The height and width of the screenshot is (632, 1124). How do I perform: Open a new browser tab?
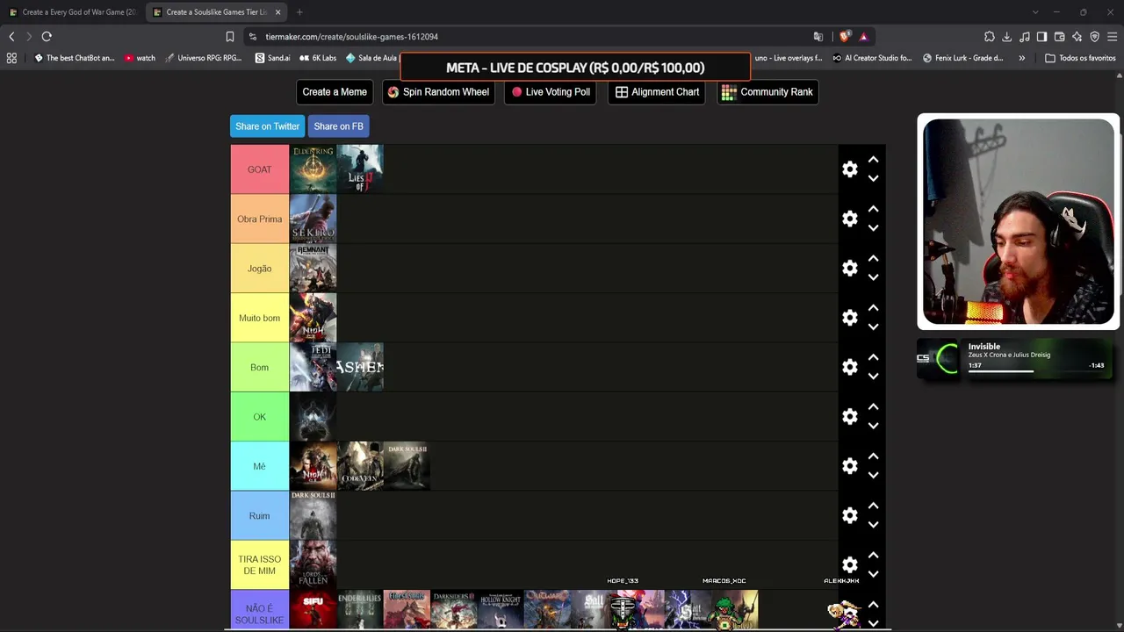pyautogui.click(x=299, y=12)
